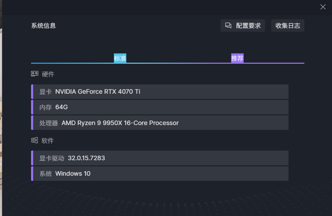Click the AMD Ryzen 9 9950X processor text
Image resolution: width=332 pixels, height=216 pixels.
pos(120,123)
